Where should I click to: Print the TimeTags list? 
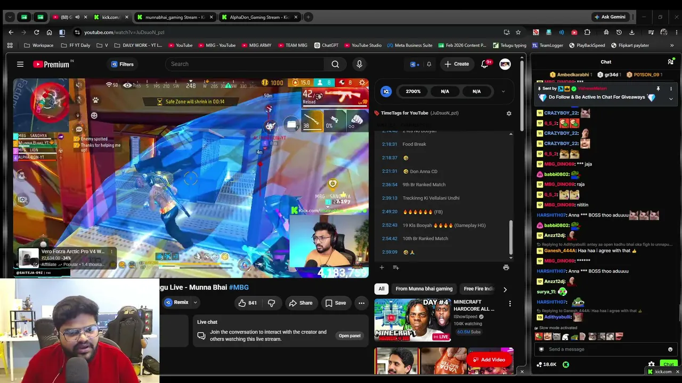[506, 268]
